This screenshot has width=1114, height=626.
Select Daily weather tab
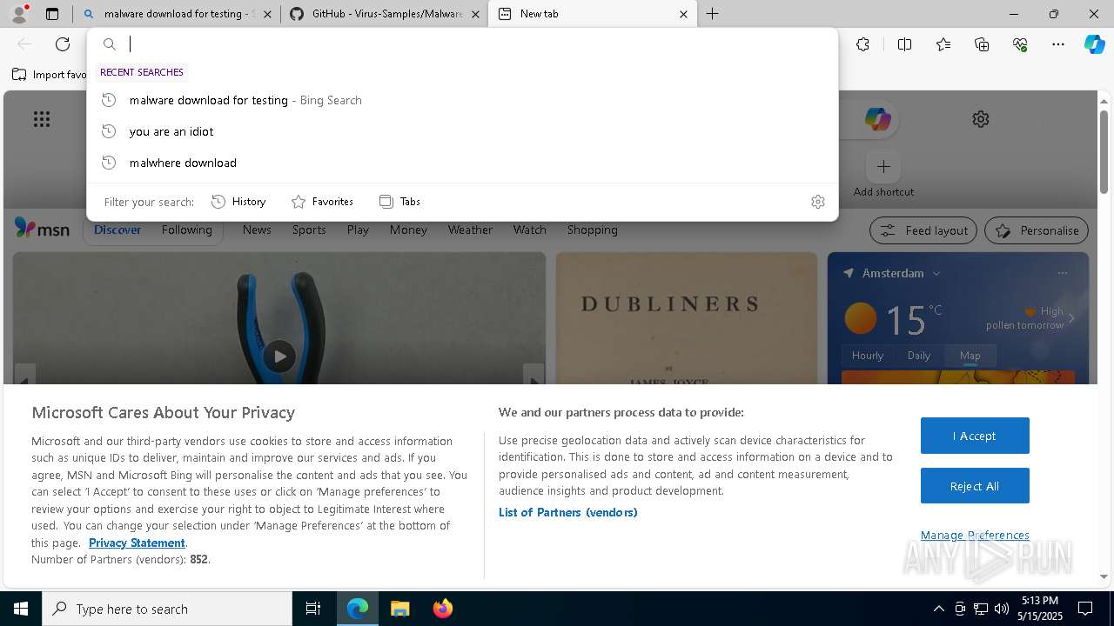tap(919, 356)
